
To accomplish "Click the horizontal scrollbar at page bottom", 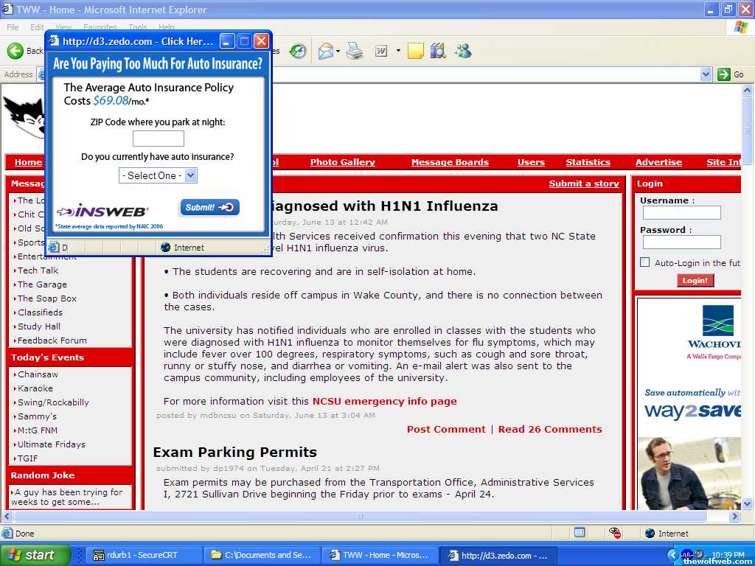I will tap(360, 517).
